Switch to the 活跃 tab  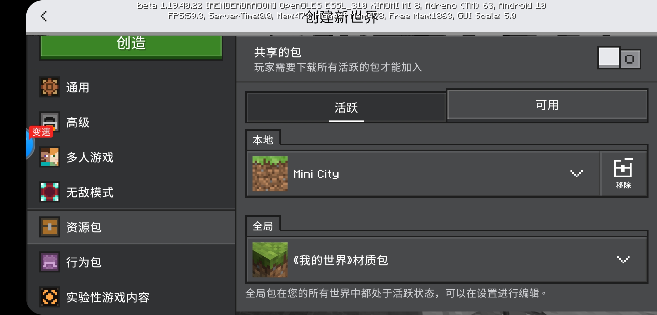coord(346,108)
